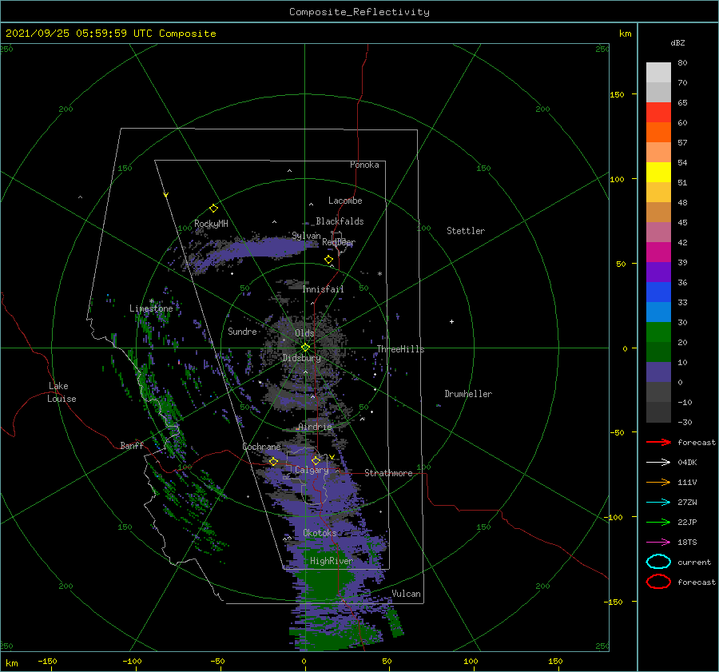This screenshot has height=672, width=719.
Task: Click the Drumheller label
Action: [468, 394]
